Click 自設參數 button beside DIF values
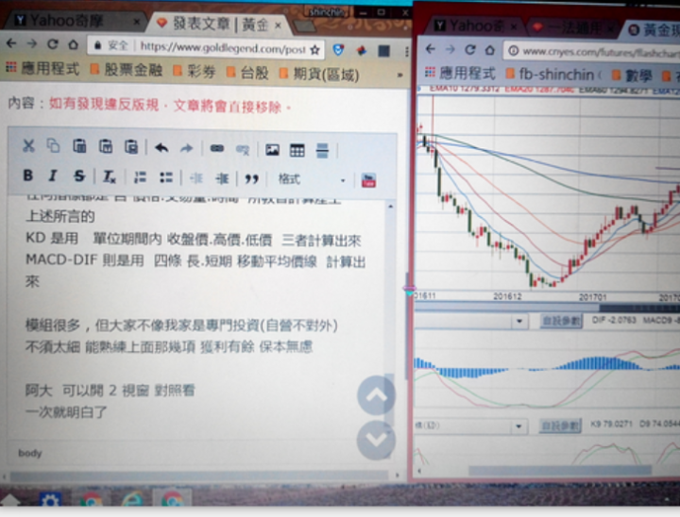The height and width of the screenshot is (517, 680). [561, 321]
